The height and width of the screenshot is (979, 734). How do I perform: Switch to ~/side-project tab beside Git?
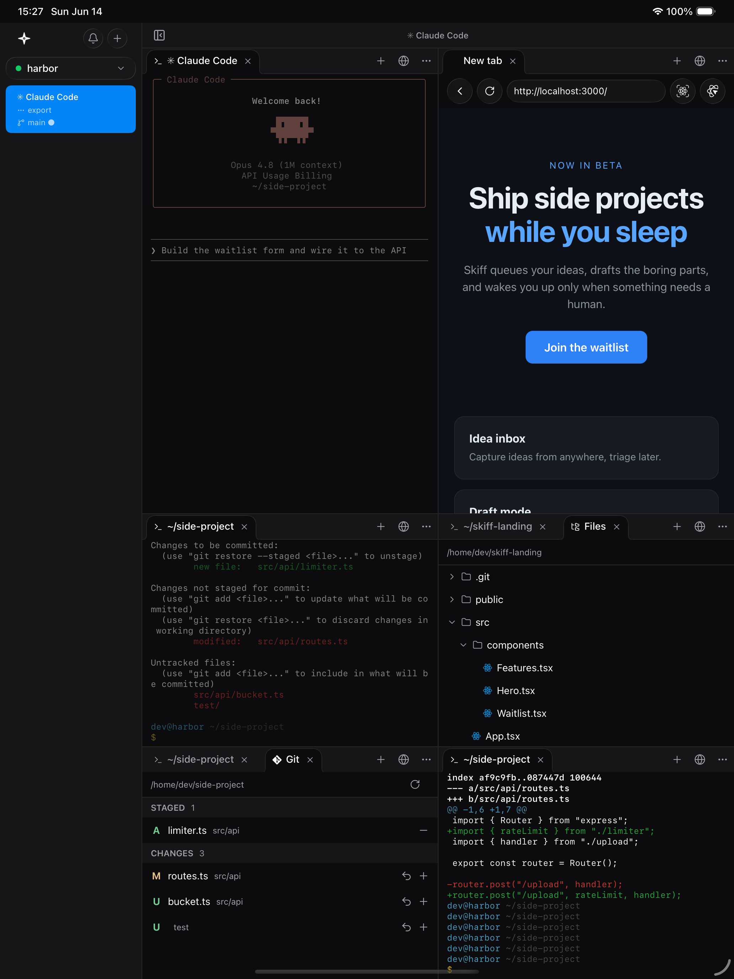(x=201, y=760)
